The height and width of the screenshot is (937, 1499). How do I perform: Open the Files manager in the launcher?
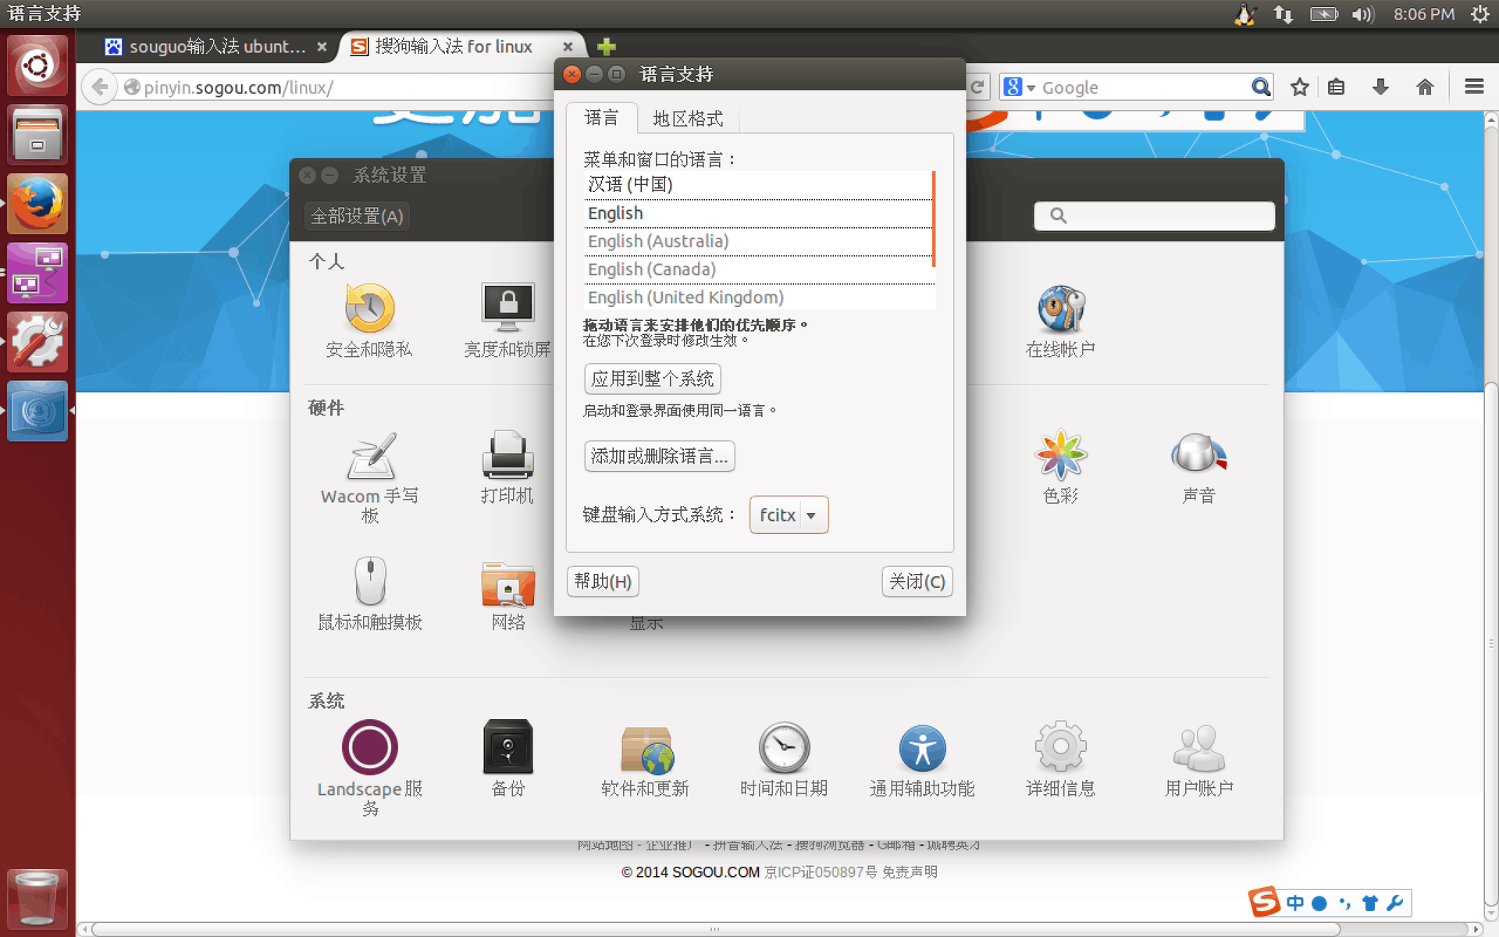37,135
